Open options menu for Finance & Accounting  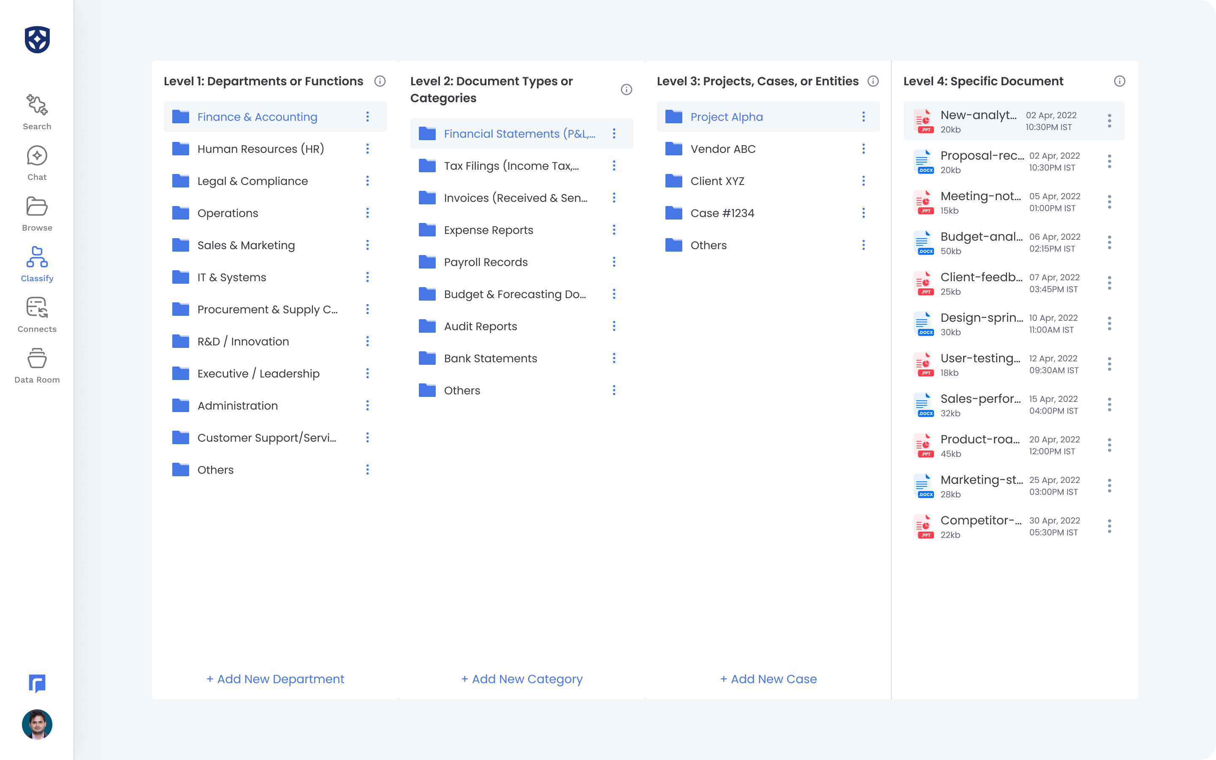(367, 117)
